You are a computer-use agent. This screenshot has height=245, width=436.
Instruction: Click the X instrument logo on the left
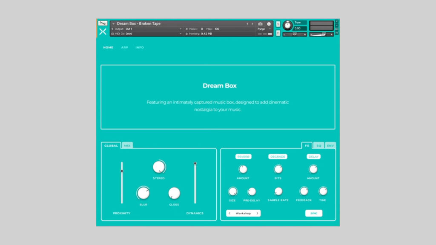(x=103, y=31)
